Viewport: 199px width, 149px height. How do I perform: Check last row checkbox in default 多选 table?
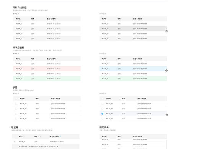pyautogui.click(x=16, y=118)
